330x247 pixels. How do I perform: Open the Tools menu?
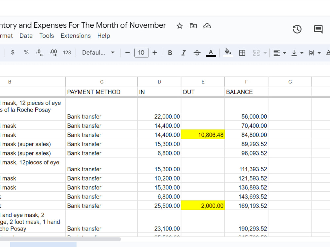[x=47, y=36]
